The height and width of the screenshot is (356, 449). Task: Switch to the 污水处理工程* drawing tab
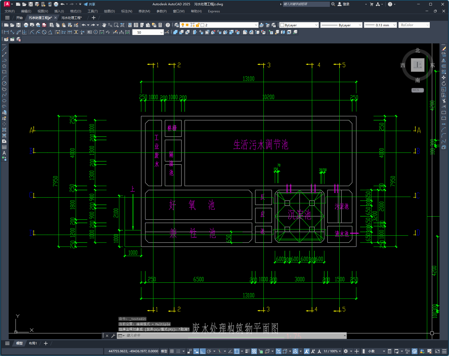[x=72, y=18]
